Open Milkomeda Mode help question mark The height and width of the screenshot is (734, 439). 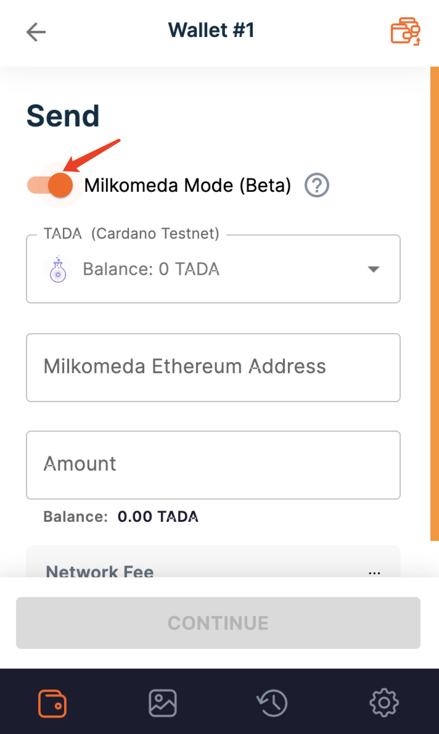[317, 185]
